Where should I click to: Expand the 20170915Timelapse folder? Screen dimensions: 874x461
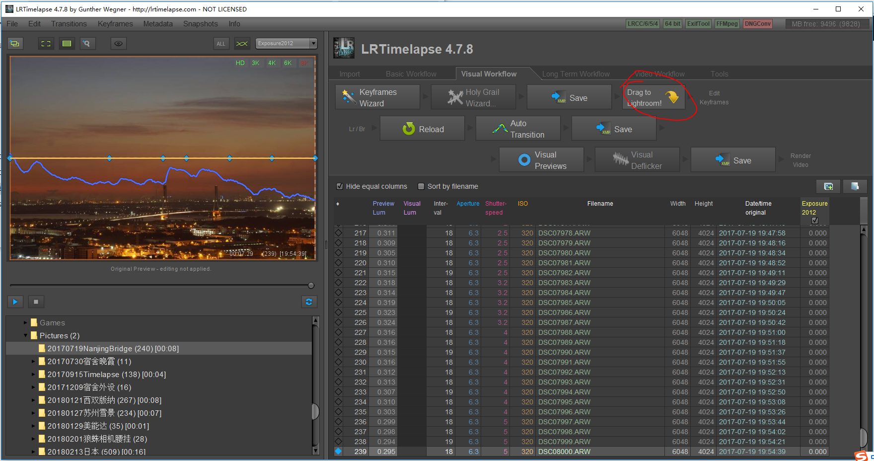point(33,375)
